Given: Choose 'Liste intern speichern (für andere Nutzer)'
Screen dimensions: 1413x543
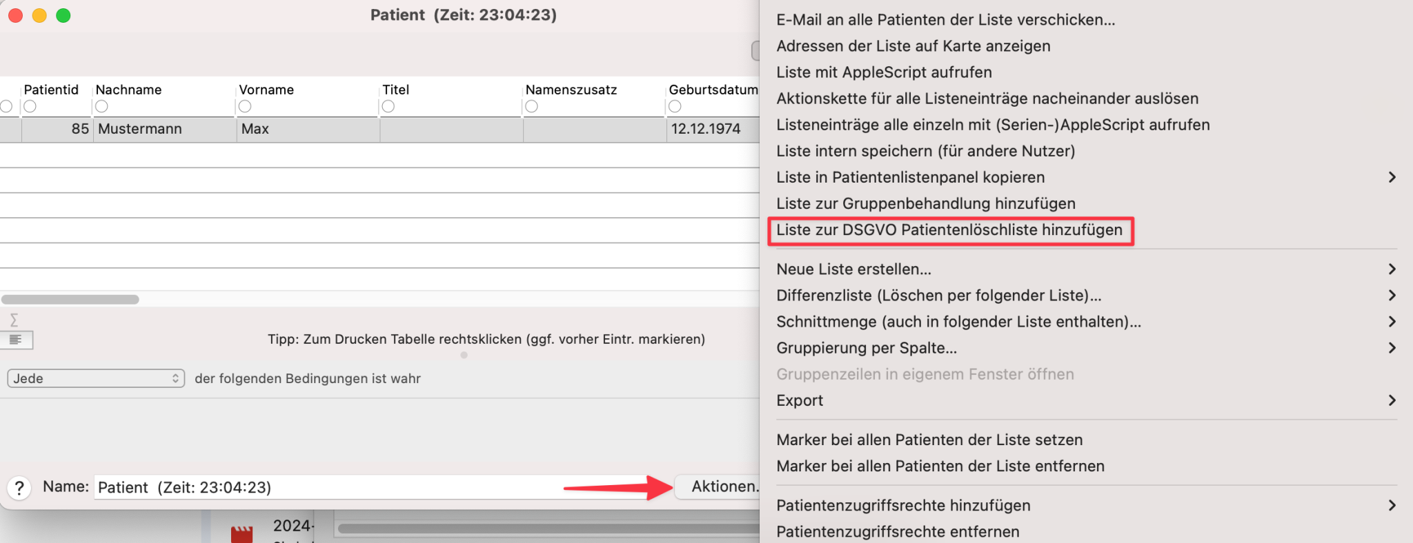Looking at the screenshot, I should 925,150.
